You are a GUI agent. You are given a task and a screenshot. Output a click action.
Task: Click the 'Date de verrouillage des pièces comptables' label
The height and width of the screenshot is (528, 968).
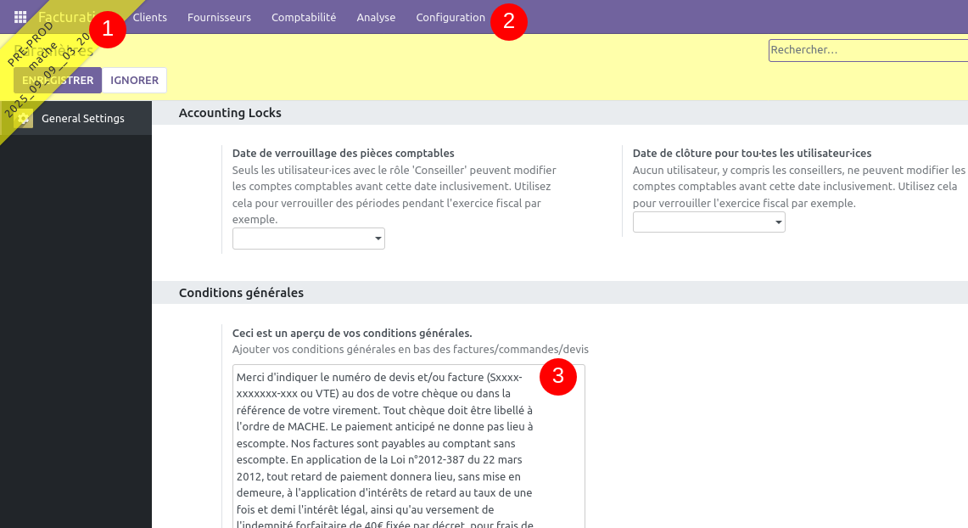pyautogui.click(x=344, y=153)
